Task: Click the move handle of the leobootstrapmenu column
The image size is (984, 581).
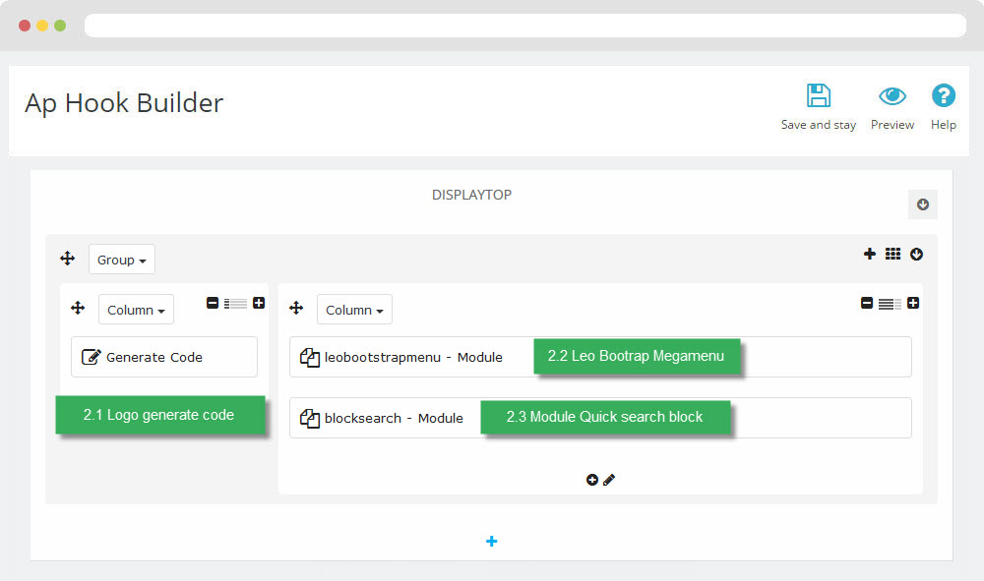Action: pyautogui.click(x=296, y=308)
